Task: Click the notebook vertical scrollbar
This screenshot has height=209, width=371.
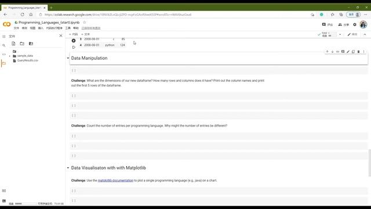Action: (369, 163)
